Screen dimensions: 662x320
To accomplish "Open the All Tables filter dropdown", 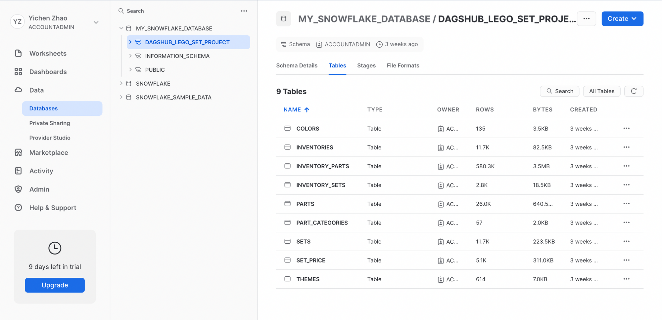I will [x=601, y=91].
